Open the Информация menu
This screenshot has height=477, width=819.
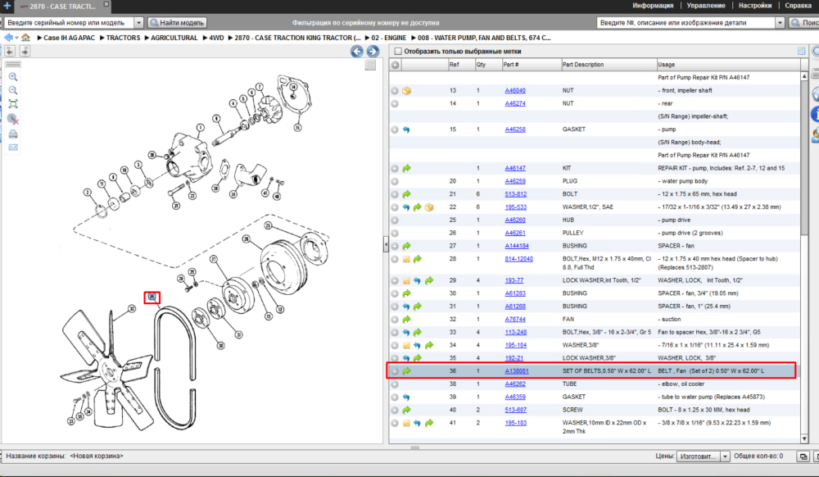point(653,6)
